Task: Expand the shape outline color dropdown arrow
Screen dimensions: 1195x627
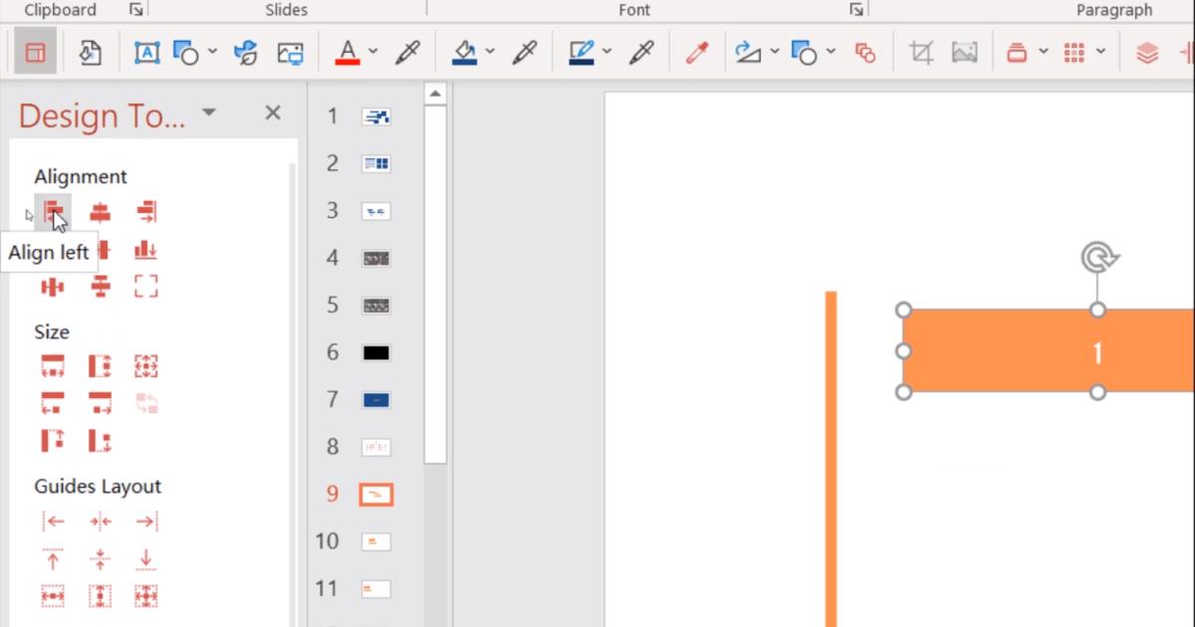Action: point(606,52)
